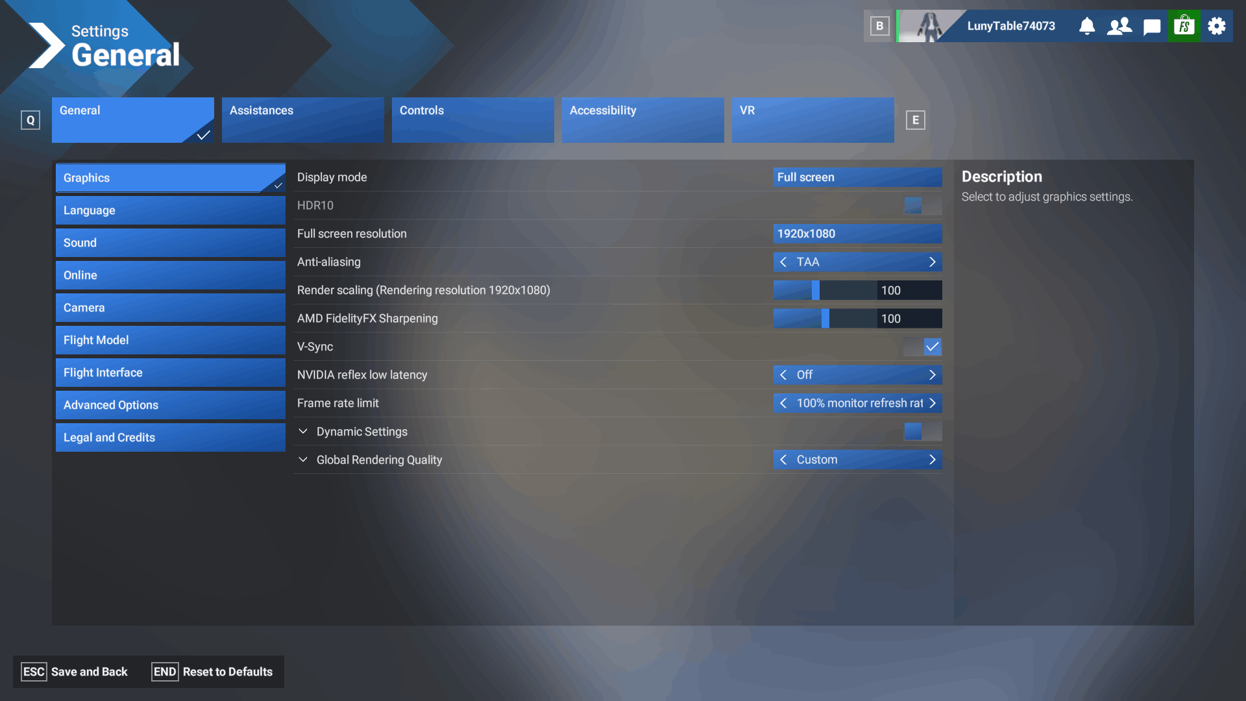This screenshot has width=1246, height=701.
Task: Open the friends/community icon
Action: (x=1119, y=26)
